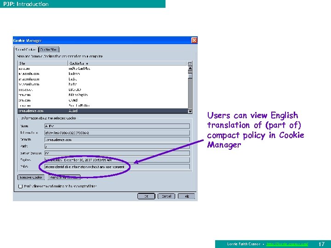Click the Cancel button
Image resolution: width=331 pixels, height=248 pixels.
[166, 196]
